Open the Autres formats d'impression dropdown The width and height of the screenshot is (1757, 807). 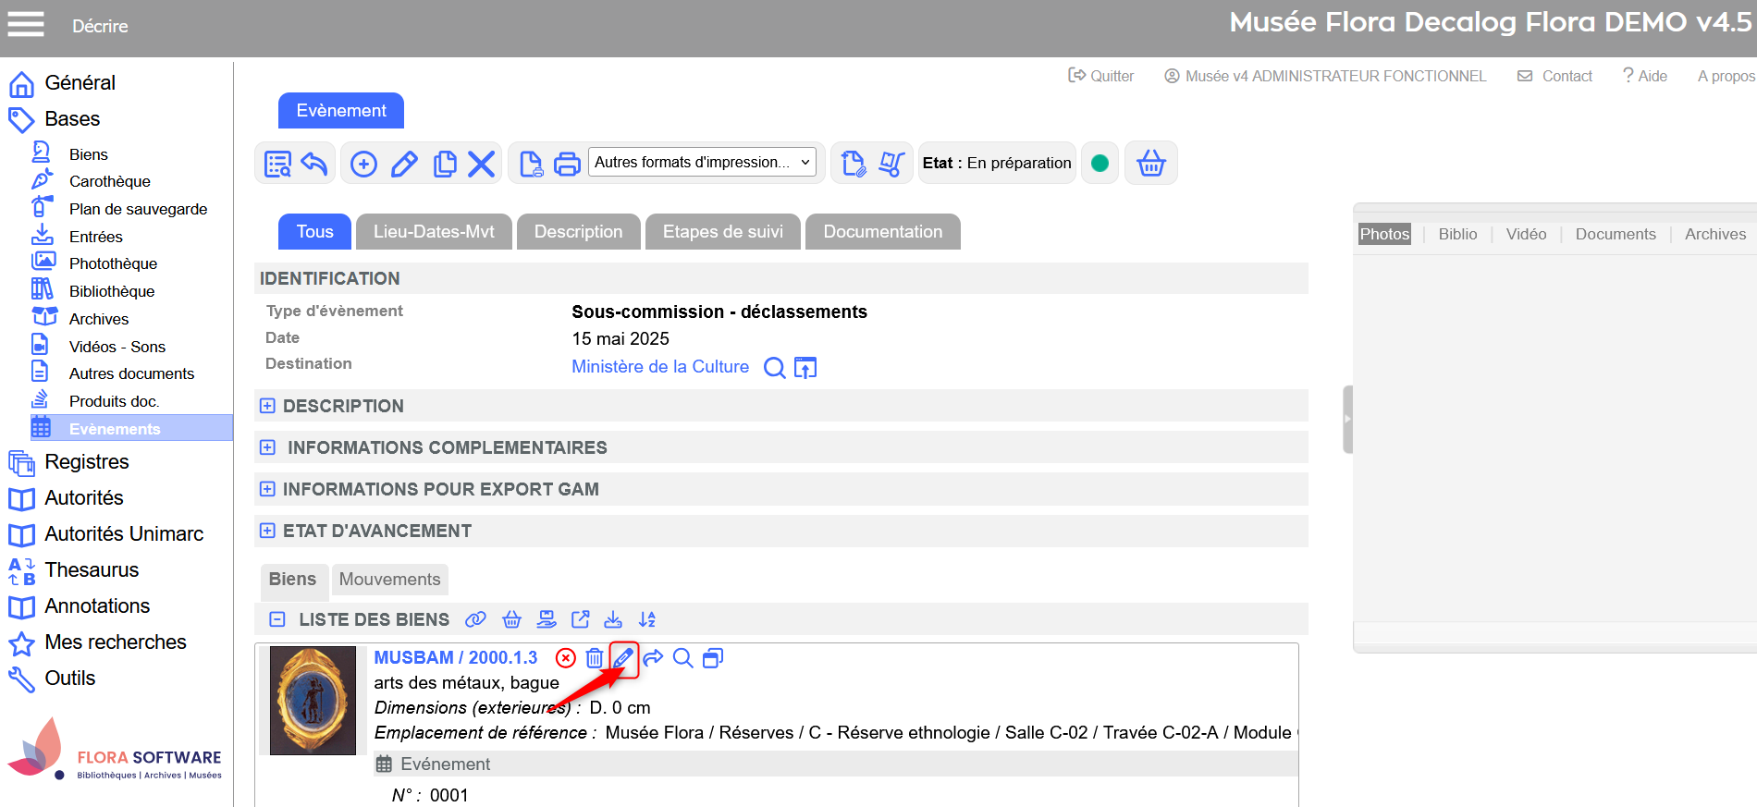click(702, 163)
